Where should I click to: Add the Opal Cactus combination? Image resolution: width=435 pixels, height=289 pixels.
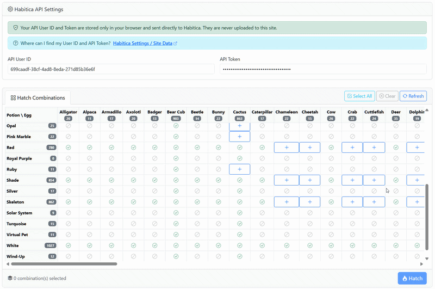[240, 126]
